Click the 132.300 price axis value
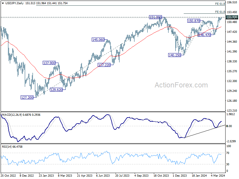The width and height of the screenshot is (239, 179). (x=232, y=81)
